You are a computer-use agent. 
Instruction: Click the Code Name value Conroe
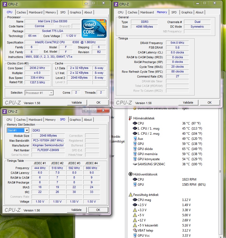click(40, 26)
